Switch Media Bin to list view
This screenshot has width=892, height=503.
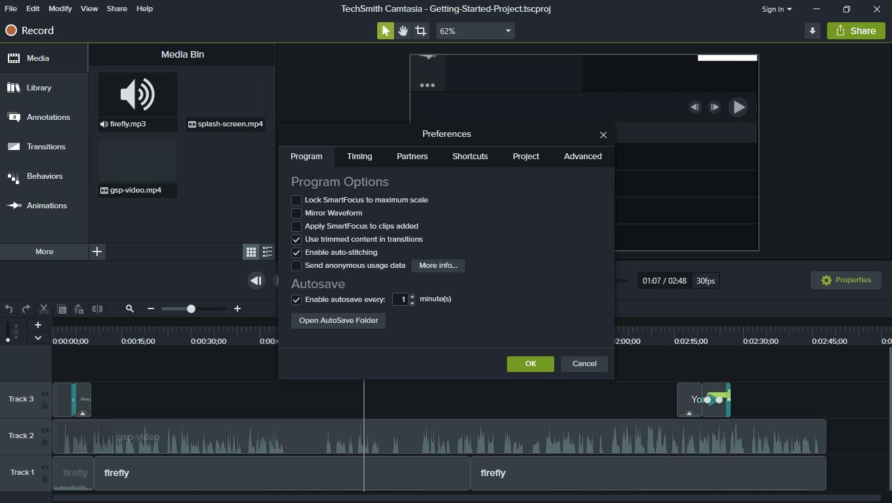(267, 251)
